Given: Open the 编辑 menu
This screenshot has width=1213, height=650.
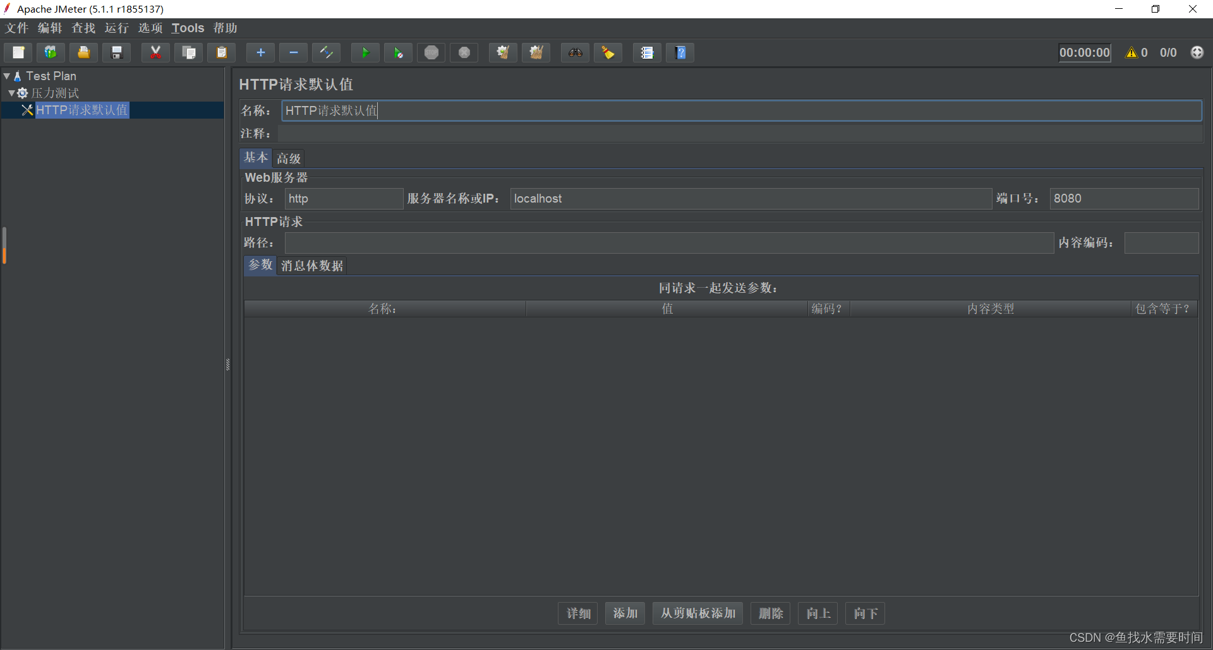Looking at the screenshot, I should point(50,28).
